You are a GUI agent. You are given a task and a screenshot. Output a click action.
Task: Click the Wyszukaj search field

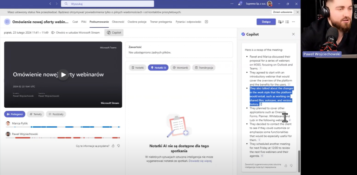[108, 4]
